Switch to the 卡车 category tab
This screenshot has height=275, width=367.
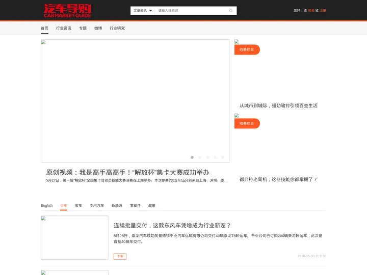coord(64,206)
